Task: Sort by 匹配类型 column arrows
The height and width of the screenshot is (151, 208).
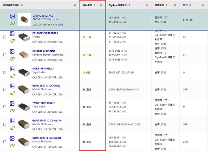Action: point(94,5)
